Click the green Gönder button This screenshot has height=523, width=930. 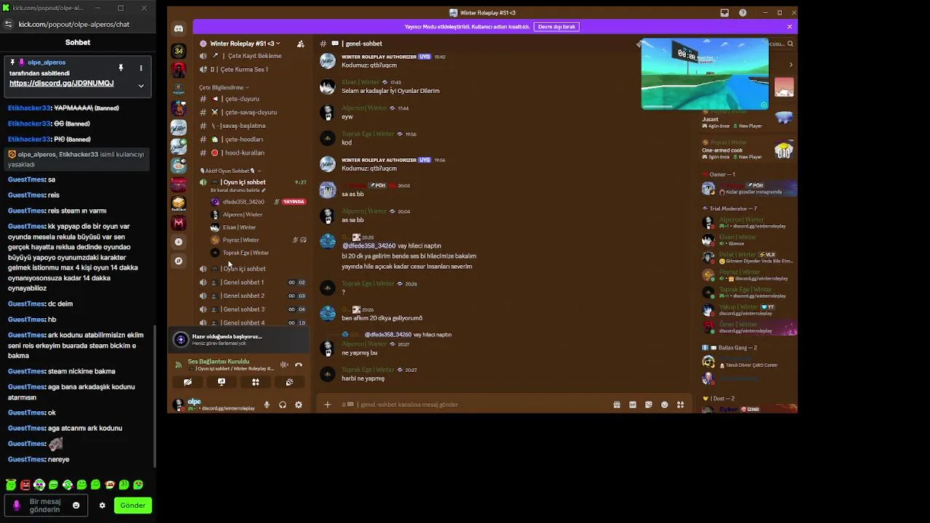point(133,506)
